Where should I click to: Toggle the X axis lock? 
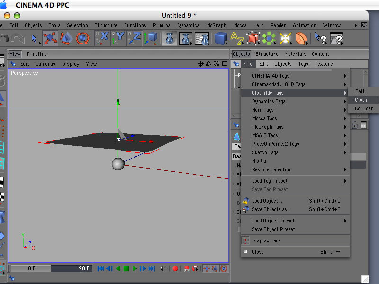click(x=102, y=38)
